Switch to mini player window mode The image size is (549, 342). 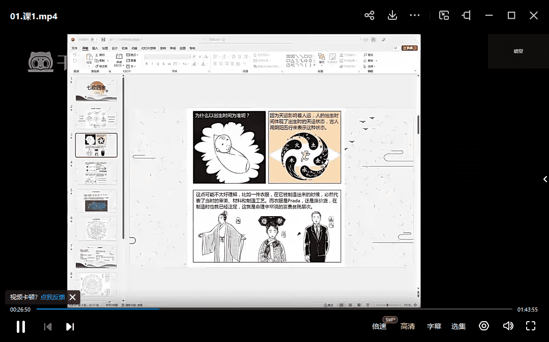tap(444, 16)
